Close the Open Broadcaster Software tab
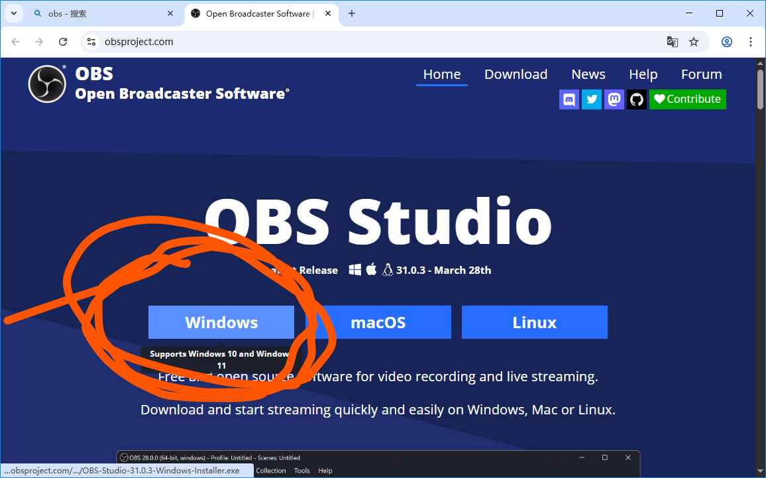Image resolution: width=766 pixels, height=478 pixels. click(x=328, y=14)
